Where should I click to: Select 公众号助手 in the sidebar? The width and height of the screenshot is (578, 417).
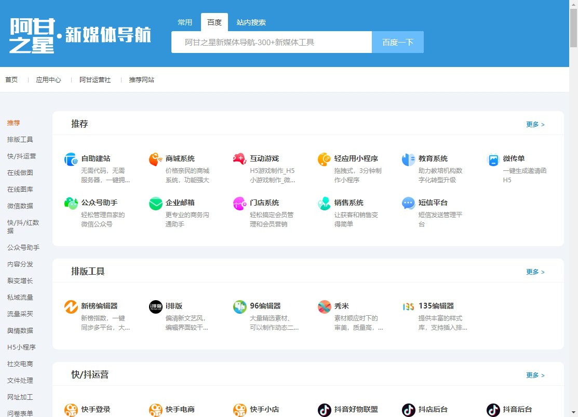pos(23,247)
